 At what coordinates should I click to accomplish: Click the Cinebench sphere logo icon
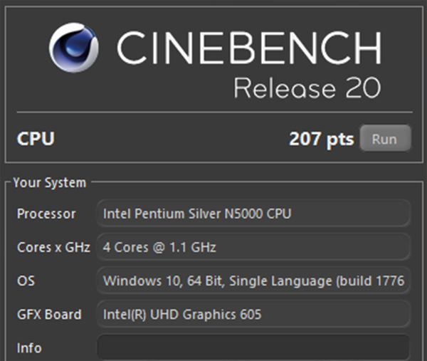[x=73, y=48]
